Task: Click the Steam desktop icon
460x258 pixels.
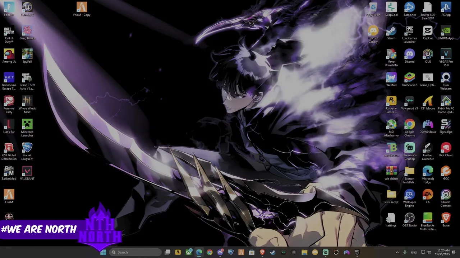Action: (x=391, y=33)
